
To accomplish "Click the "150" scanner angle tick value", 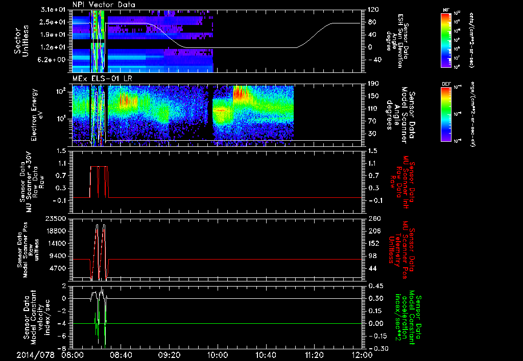I will (x=373, y=96).
